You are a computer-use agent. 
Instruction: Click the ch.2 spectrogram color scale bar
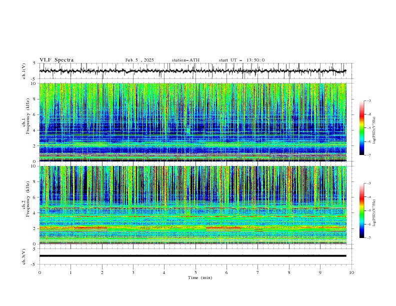[x=361, y=210]
